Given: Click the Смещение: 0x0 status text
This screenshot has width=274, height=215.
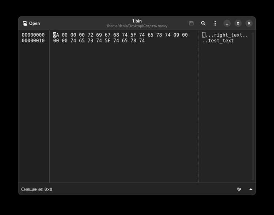Looking at the screenshot, I should click(37, 189).
